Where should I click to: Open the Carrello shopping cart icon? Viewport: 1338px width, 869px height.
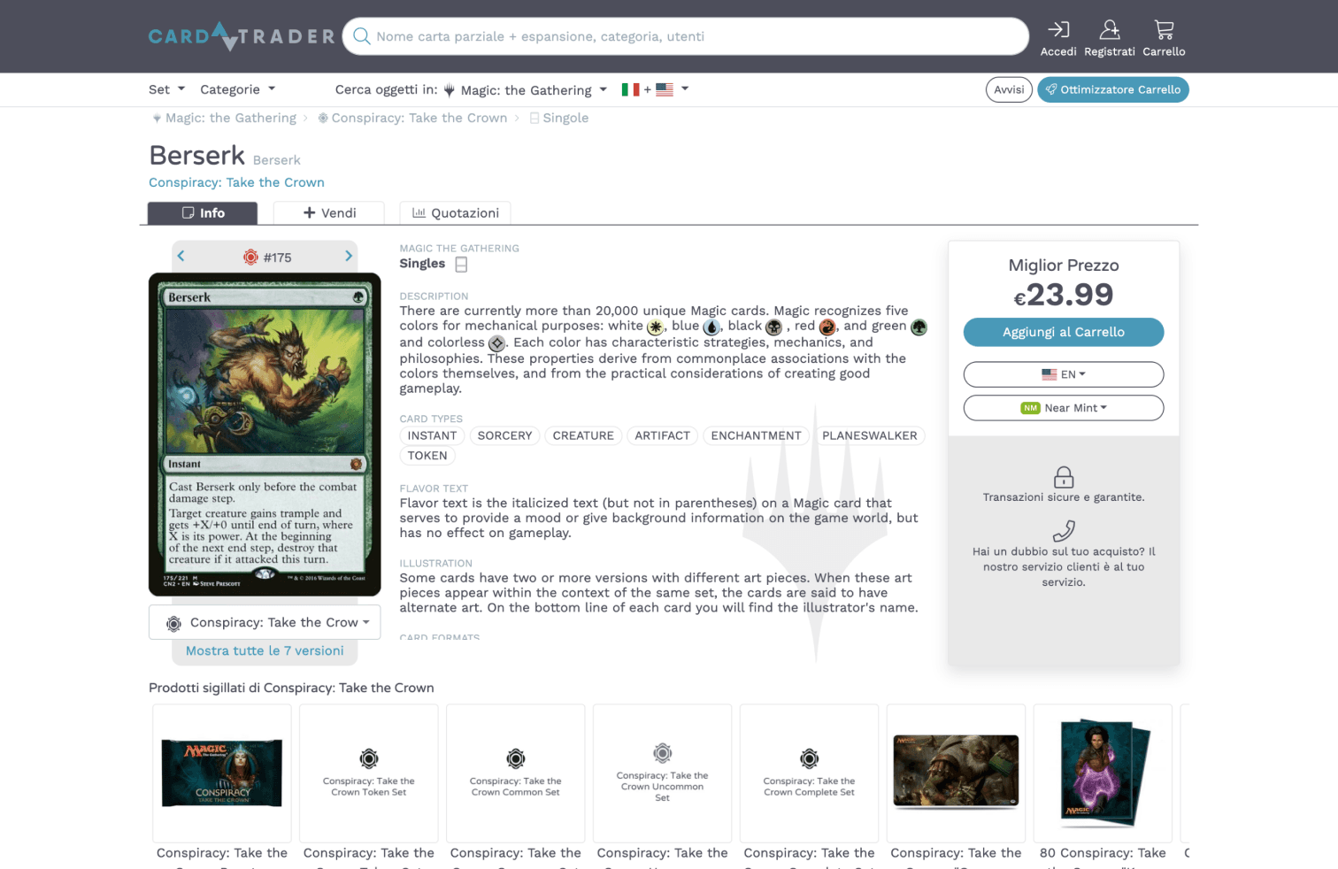(1165, 30)
